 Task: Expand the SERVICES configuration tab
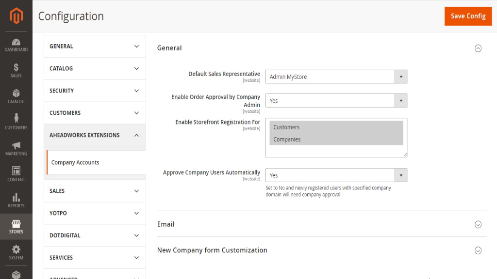95,258
